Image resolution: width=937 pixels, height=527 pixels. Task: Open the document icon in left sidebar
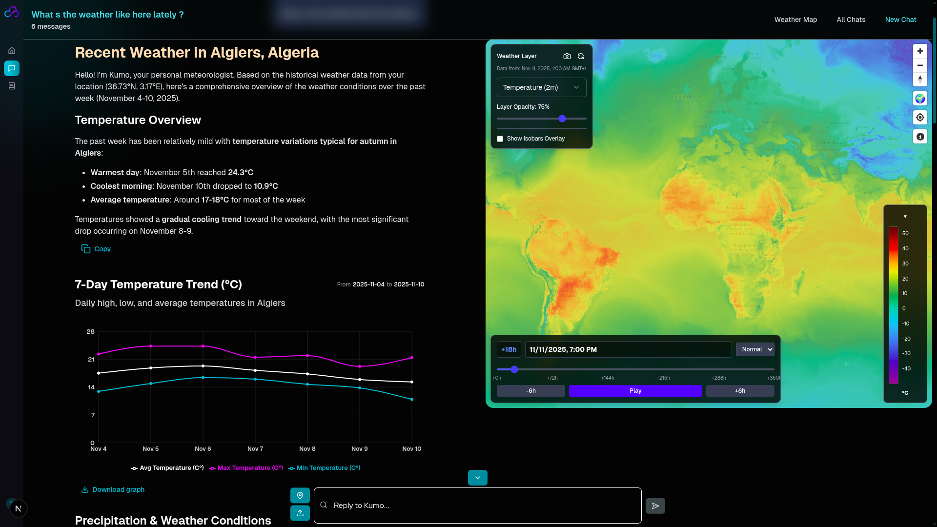(x=12, y=86)
